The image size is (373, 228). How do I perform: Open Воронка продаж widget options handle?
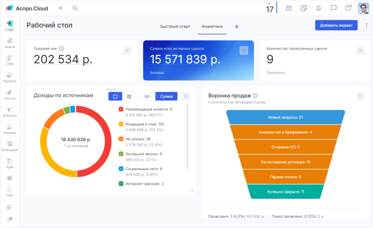point(360,96)
